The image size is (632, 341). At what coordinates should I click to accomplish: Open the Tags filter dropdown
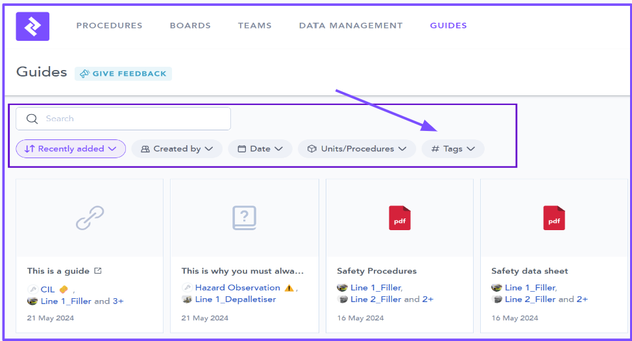point(453,148)
